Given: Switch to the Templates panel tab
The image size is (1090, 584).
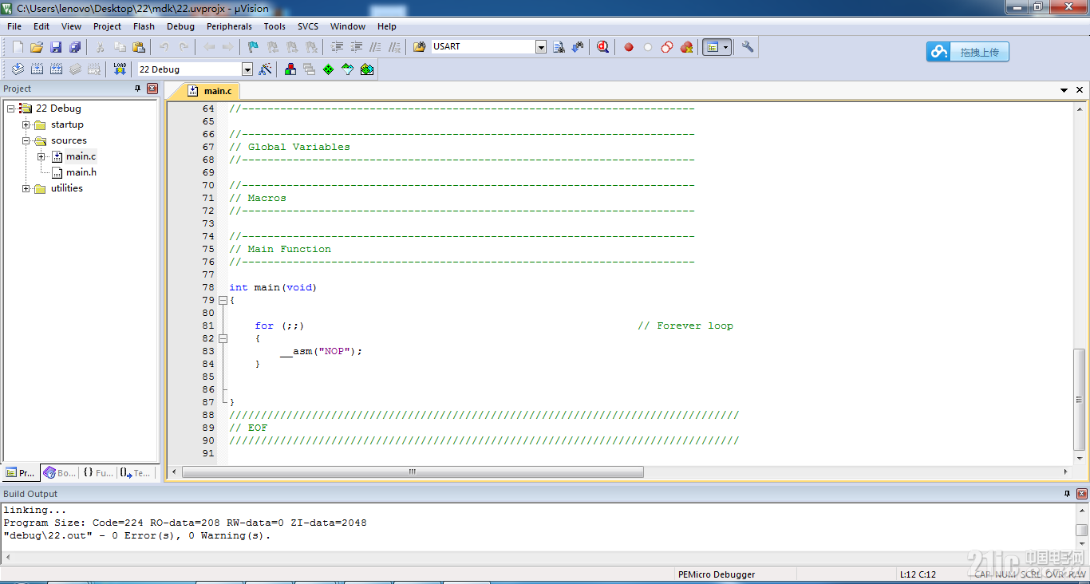Looking at the screenshot, I should (135, 473).
